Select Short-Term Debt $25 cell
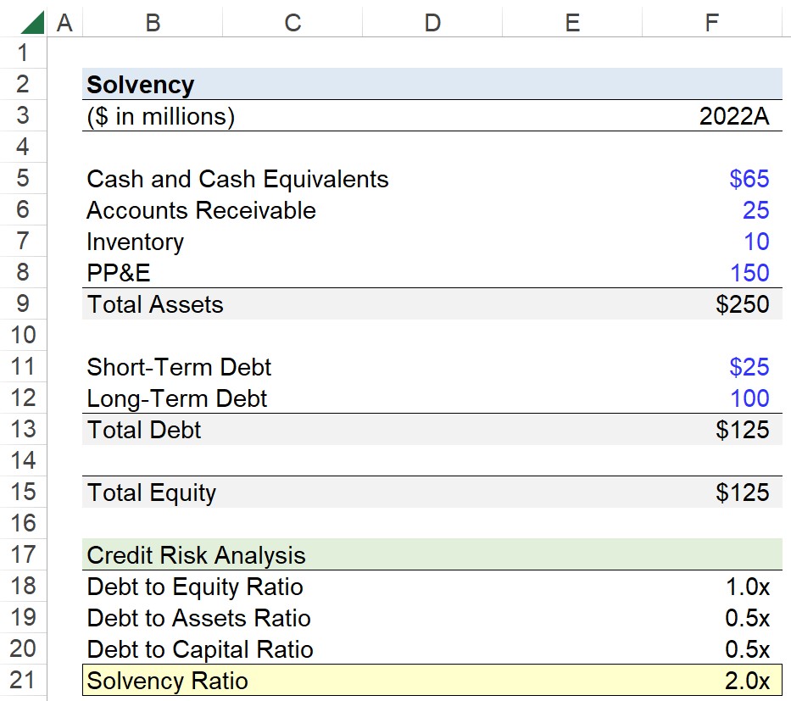This screenshot has width=791, height=701. [x=712, y=367]
